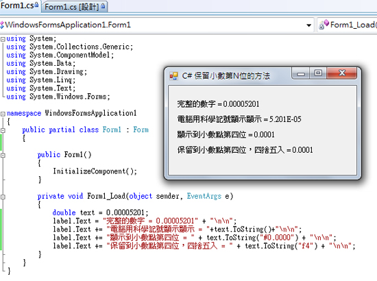Viewport: 377px width, 281px height.
Task: Collapse the public partial class Form1 block
Action: 3,130
